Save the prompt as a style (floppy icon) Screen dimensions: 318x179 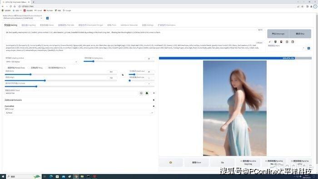pos(293,42)
